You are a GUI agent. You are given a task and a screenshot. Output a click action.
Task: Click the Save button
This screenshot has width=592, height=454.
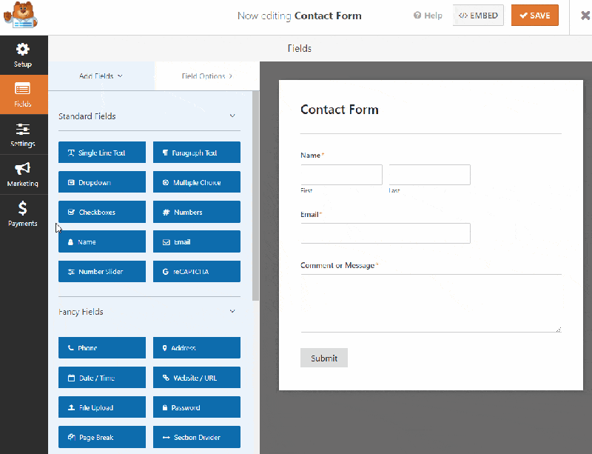pyautogui.click(x=534, y=14)
